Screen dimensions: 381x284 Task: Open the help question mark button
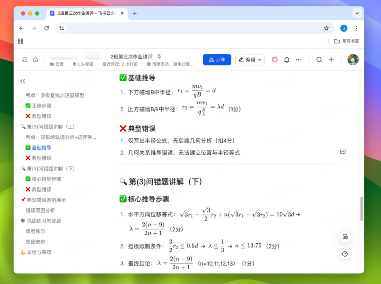pyautogui.click(x=345, y=254)
